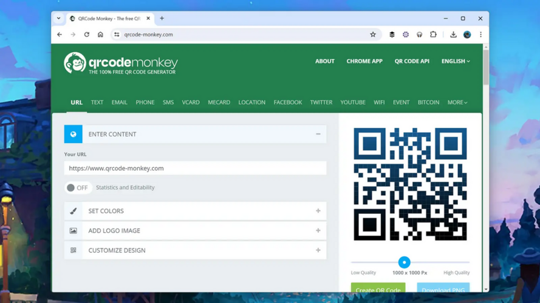Click the Create QR Code button
Screen dimensions: 540x303
coord(378,289)
